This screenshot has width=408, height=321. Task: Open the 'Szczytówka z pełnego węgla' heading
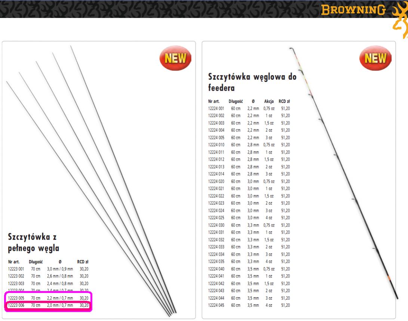[x=34, y=242]
